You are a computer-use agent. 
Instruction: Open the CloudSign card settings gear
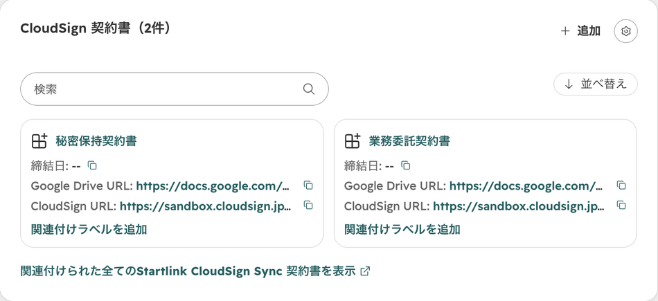[x=625, y=31]
